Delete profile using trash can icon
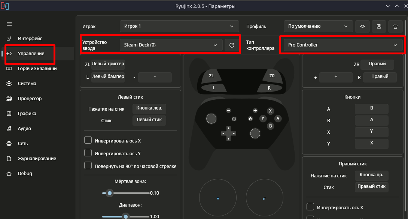This screenshot has width=408, height=219. [x=395, y=27]
